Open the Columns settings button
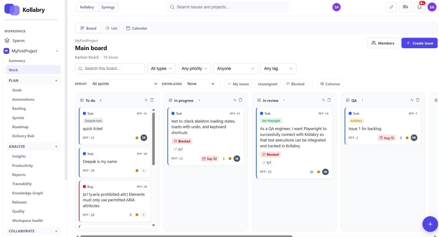The height and width of the screenshot is (237, 439). pos(330,84)
